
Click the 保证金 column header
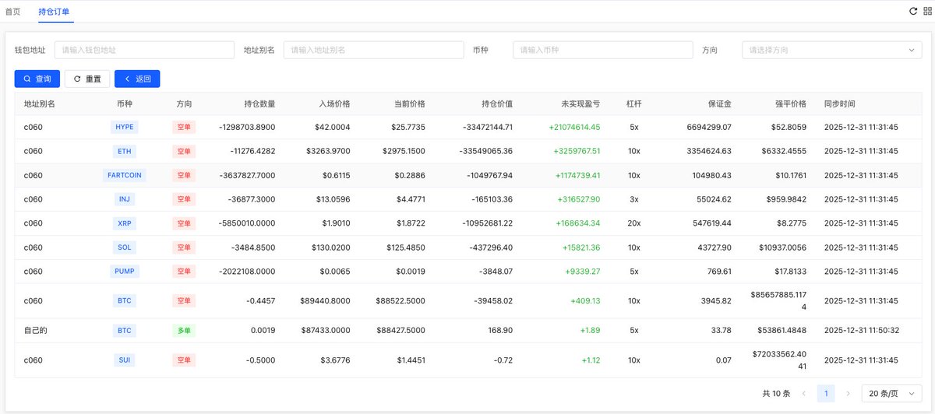point(720,103)
